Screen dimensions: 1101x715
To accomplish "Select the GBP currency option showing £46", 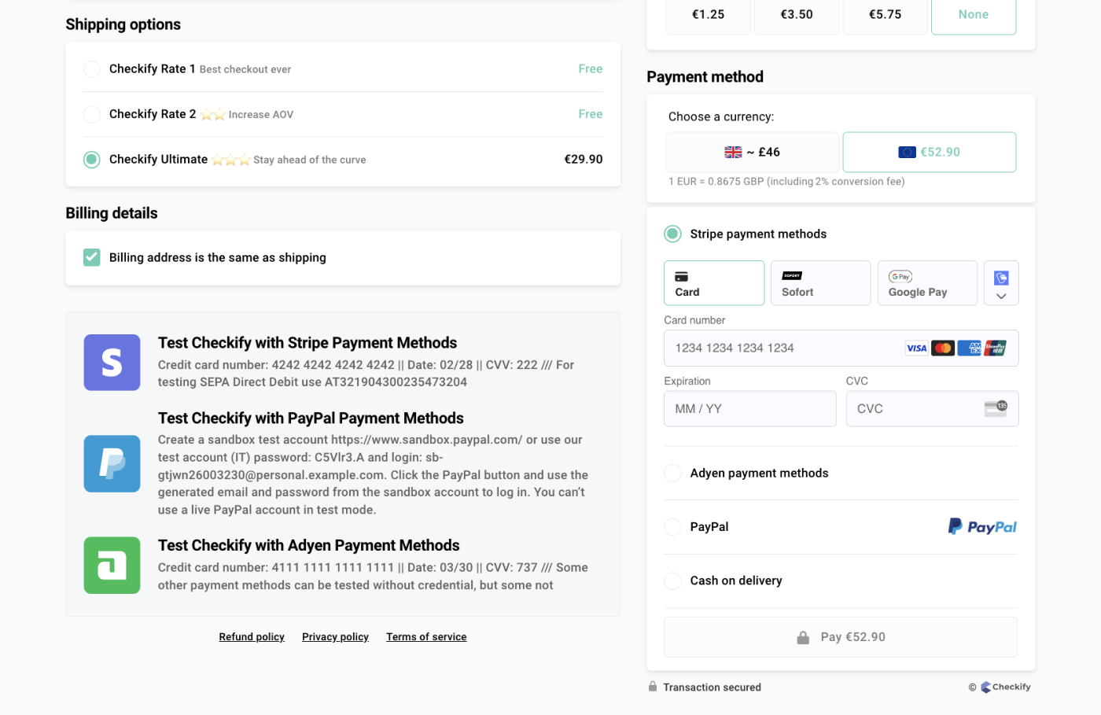I will [x=752, y=152].
